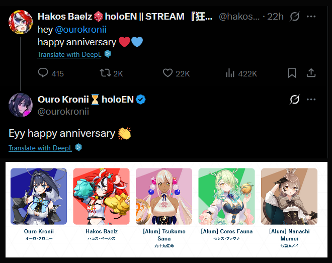Click Grok icon on Hakos Baelz tweet
The width and height of the screenshot is (332, 263).
tap(295, 17)
